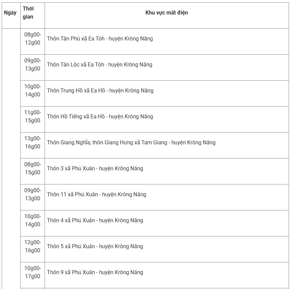290x289 pixels.
Task: Click the Thôn 11 xã Phú Xuân entry
Action: pyautogui.click(x=96, y=195)
